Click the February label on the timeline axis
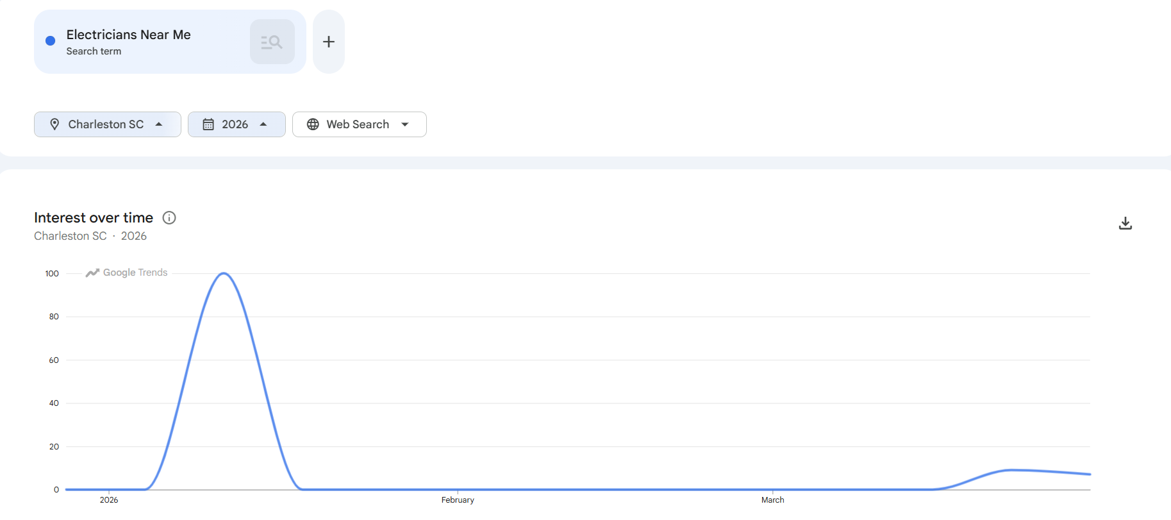 click(458, 500)
